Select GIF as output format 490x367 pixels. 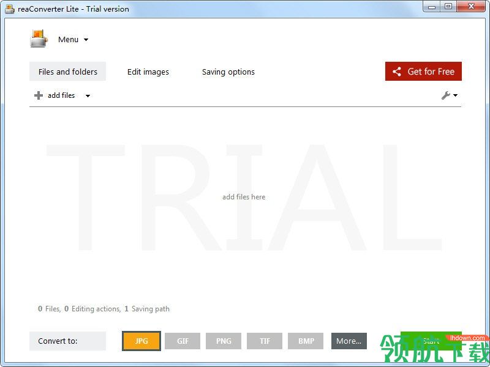[183, 341]
